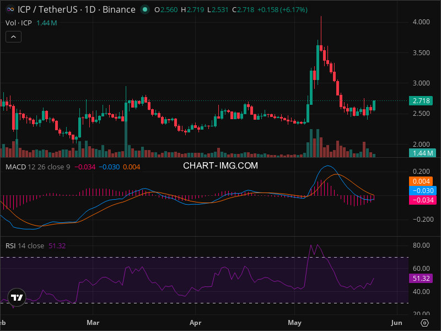The width and height of the screenshot is (441, 331).
Task: Click MACD signal value 0.004 in legend
Action: (x=132, y=167)
